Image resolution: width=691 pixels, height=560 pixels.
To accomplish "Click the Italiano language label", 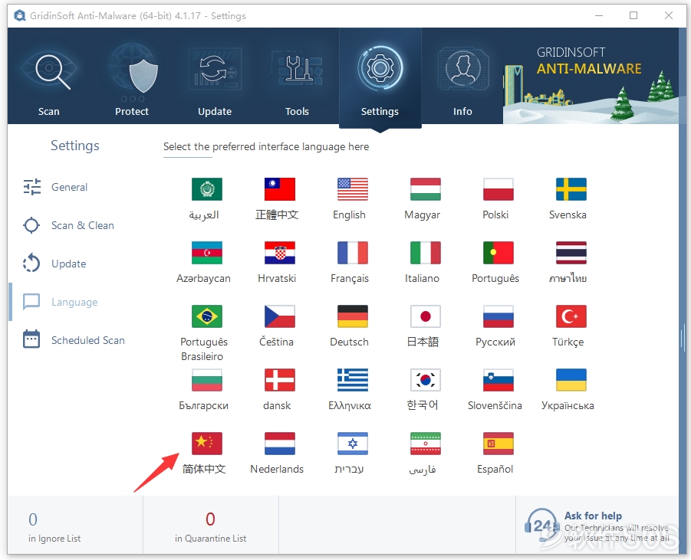I will coord(422,278).
